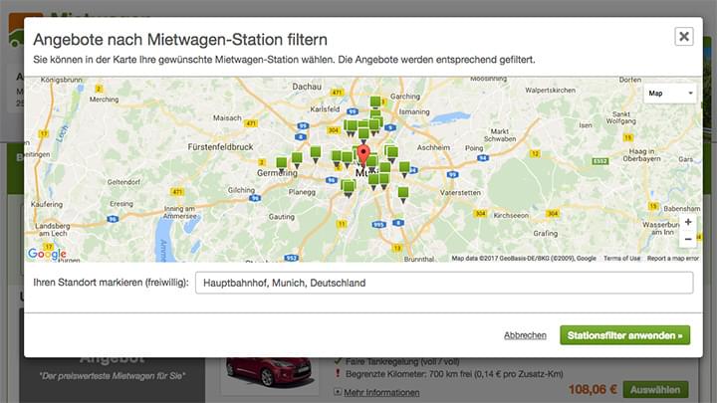
Task: Focus the Standort input with Hauptbahnhof text
Action: point(444,283)
